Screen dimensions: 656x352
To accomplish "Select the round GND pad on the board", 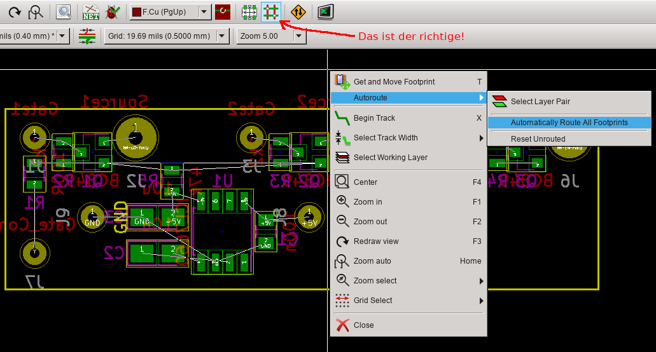I will click(92, 217).
